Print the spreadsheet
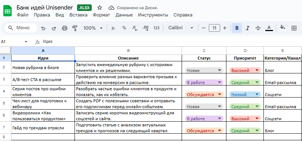Image resolution: width=302 pixels, height=141 pixels. tap(65, 28)
